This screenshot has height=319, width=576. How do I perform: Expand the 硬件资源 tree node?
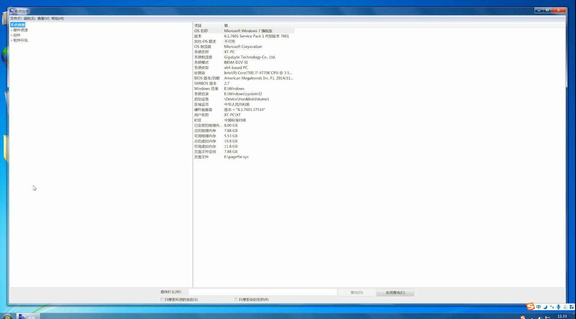click(12, 30)
